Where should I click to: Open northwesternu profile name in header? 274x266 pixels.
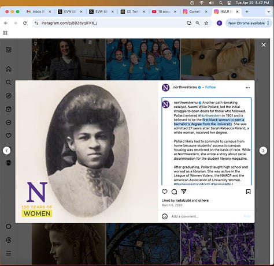click(185, 87)
